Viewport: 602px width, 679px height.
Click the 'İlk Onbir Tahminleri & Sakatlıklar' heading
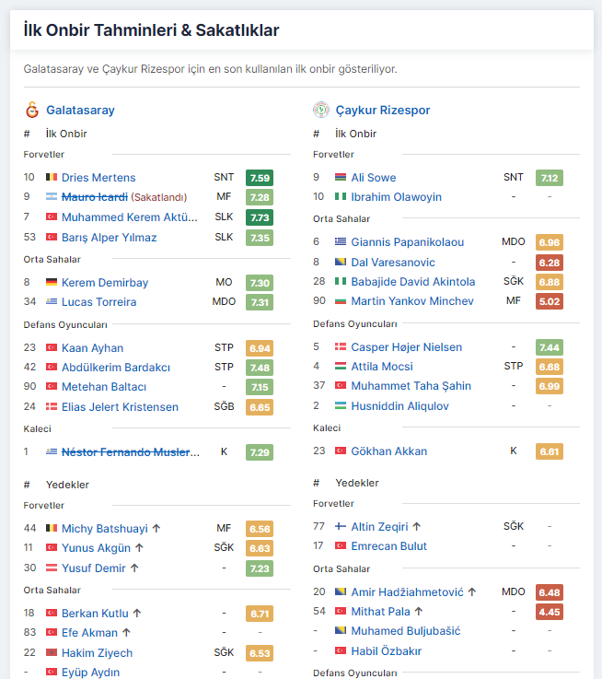(x=151, y=29)
